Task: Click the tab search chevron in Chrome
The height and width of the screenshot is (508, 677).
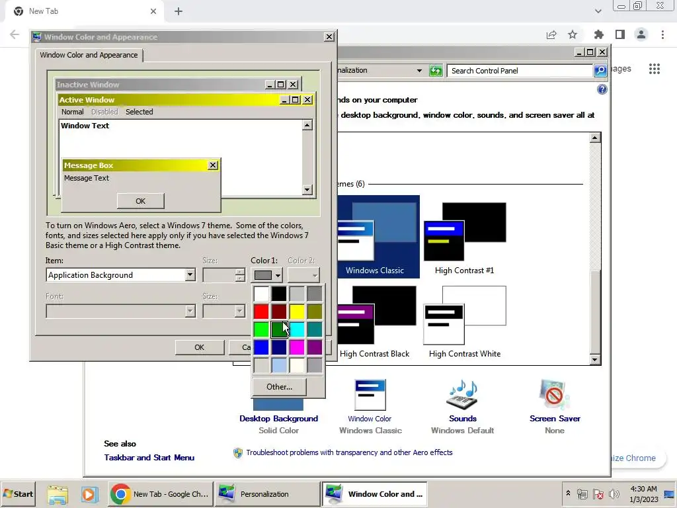Action: point(598,11)
